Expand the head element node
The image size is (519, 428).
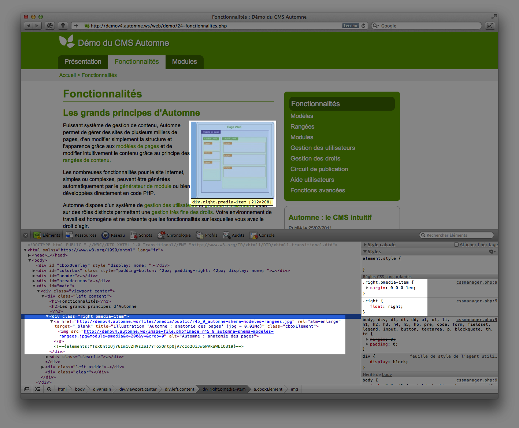tap(30, 255)
